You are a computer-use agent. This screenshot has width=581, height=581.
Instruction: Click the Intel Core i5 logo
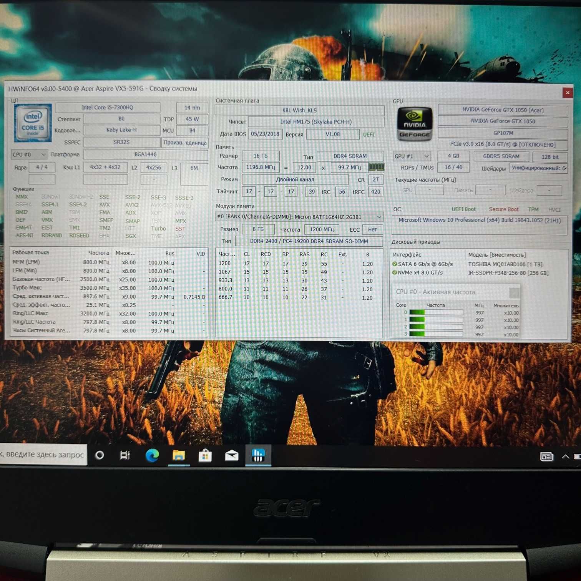point(33,123)
